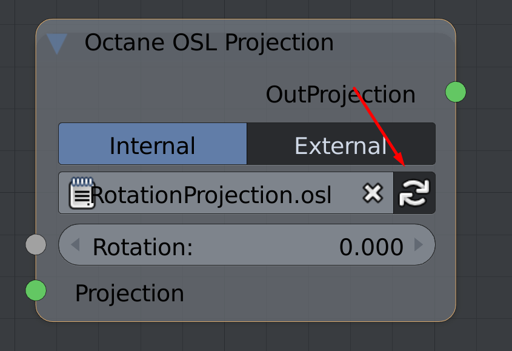Select the node by its header title

209,42
